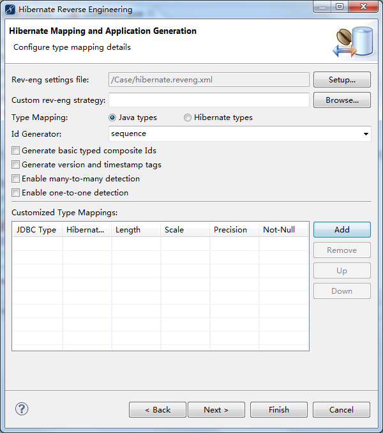Screen dimensions: 383x433
Task: Click the Finish button
Action: (x=279, y=409)
